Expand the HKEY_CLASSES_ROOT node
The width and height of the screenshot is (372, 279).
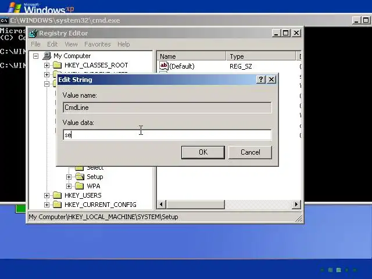(x=46, y=65)
